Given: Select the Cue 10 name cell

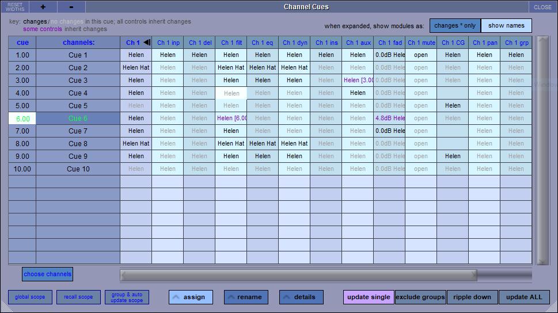Looking at the screenshot, I should 78,169.
